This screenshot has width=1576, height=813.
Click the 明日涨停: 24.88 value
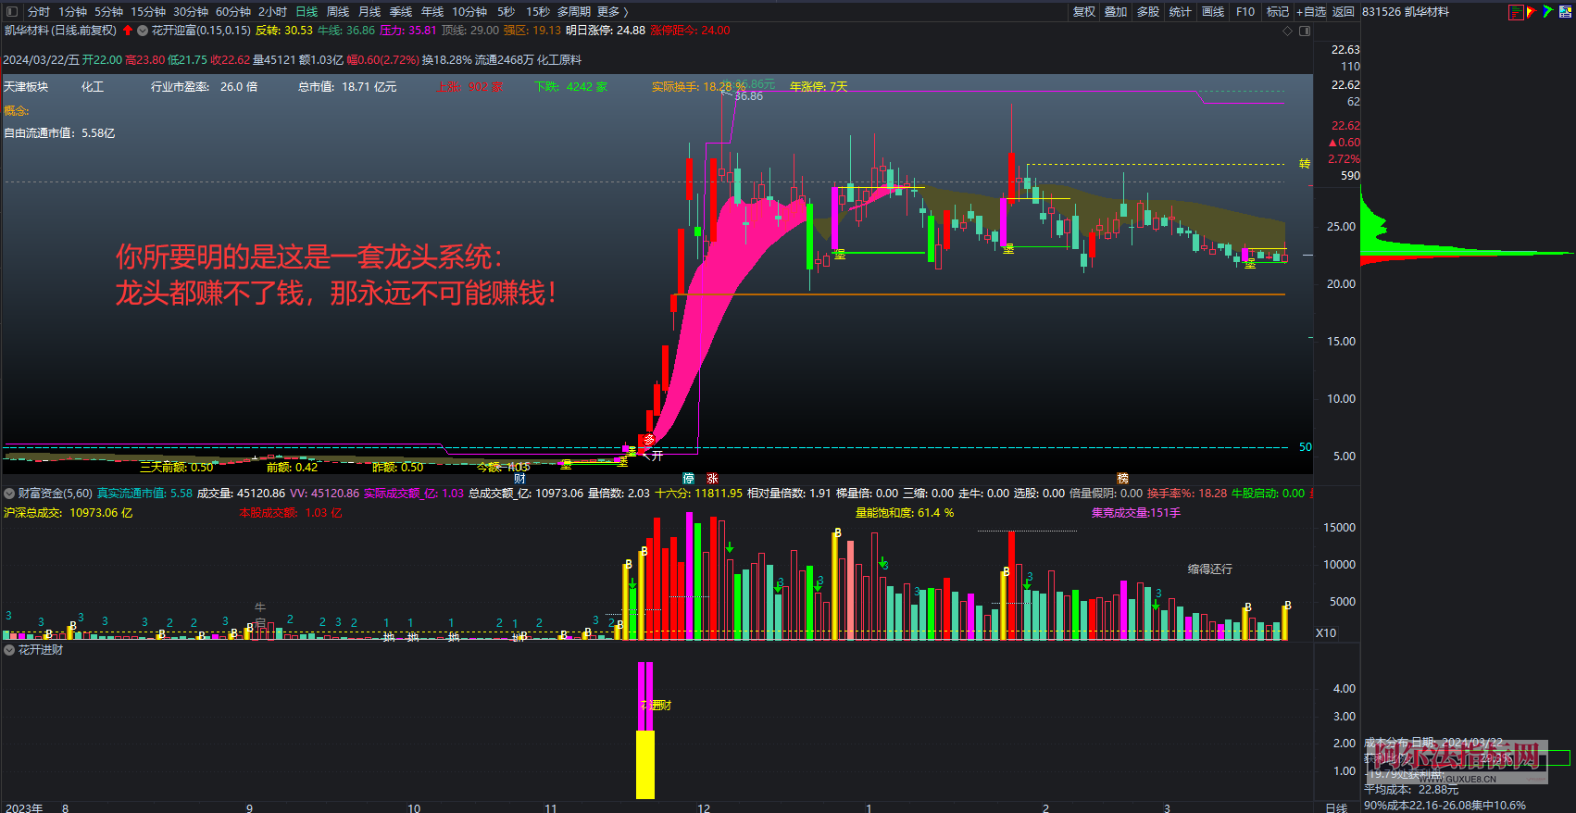tap(606, 31)
